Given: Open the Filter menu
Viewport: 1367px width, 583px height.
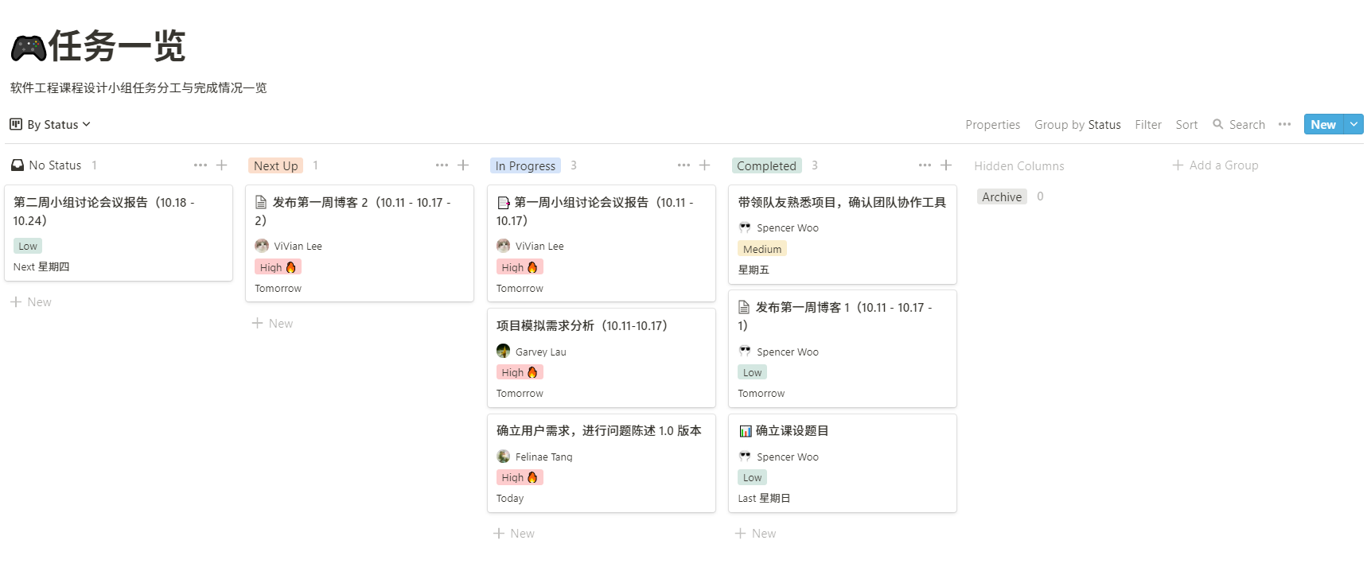Looking at the screenshot, I should 1147,124.
